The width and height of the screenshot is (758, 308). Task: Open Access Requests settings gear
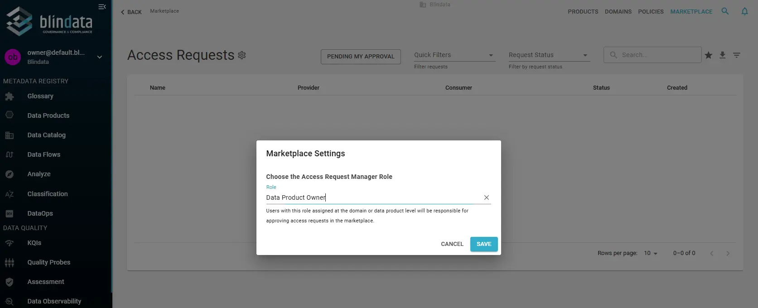[x=242, y=55]
